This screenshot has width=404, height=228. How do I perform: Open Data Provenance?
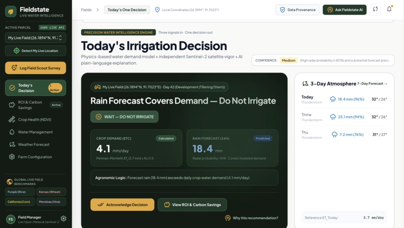297,10
